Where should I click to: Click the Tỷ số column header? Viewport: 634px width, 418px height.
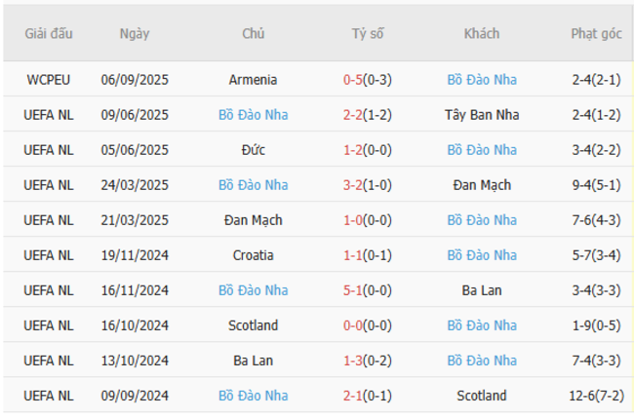click(368, 34)
